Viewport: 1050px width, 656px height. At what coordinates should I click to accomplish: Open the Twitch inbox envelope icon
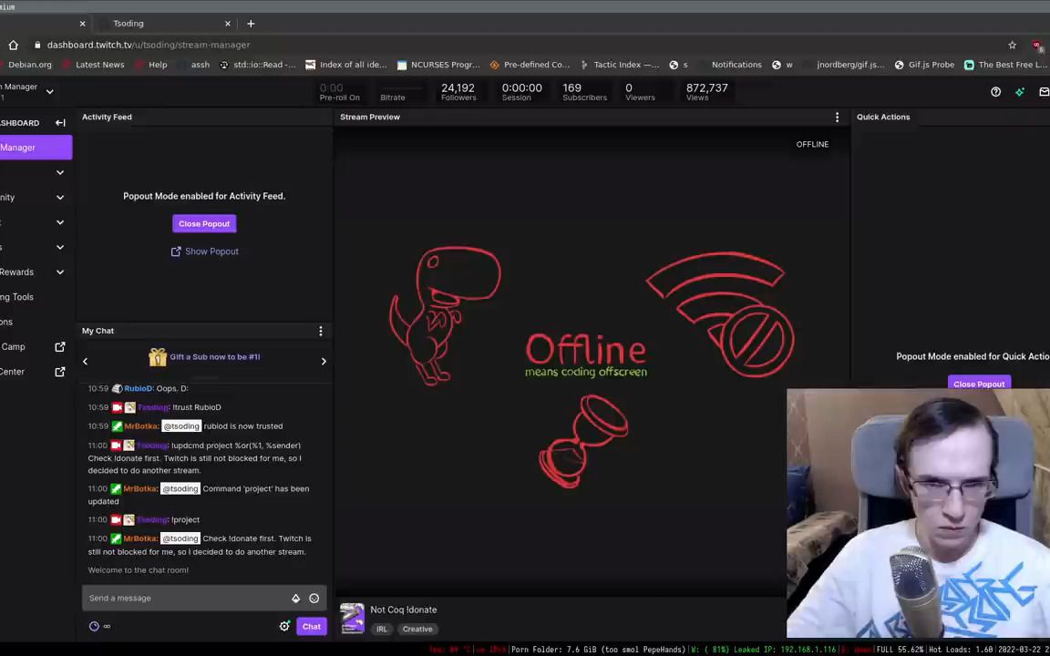[x=1044, y=91]
